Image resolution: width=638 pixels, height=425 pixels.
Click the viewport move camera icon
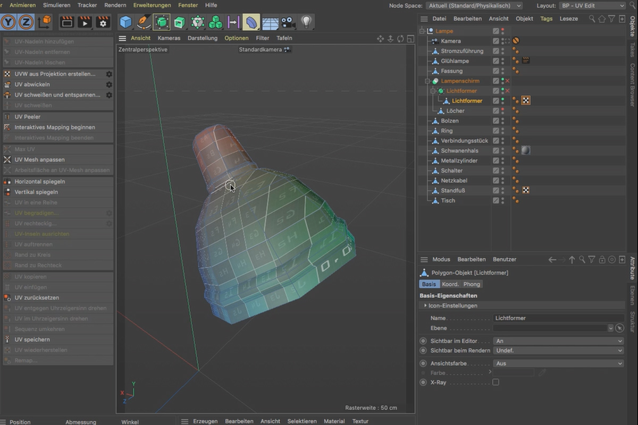pyautogui.click(x=380, y=39)
